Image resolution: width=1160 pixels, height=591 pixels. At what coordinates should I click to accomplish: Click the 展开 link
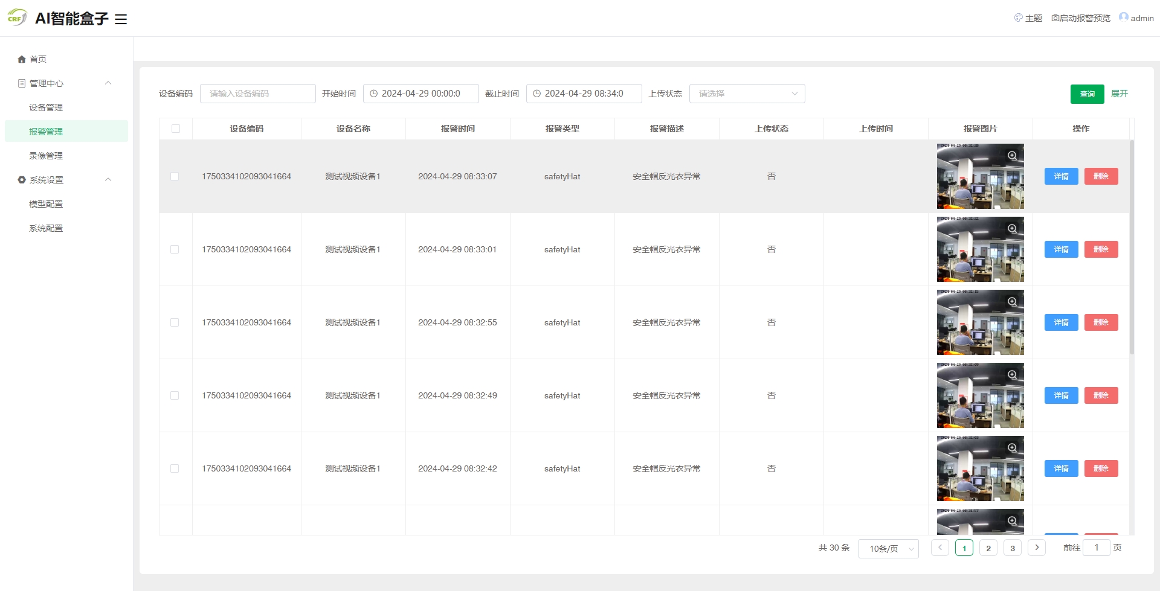coord(1120,94)
